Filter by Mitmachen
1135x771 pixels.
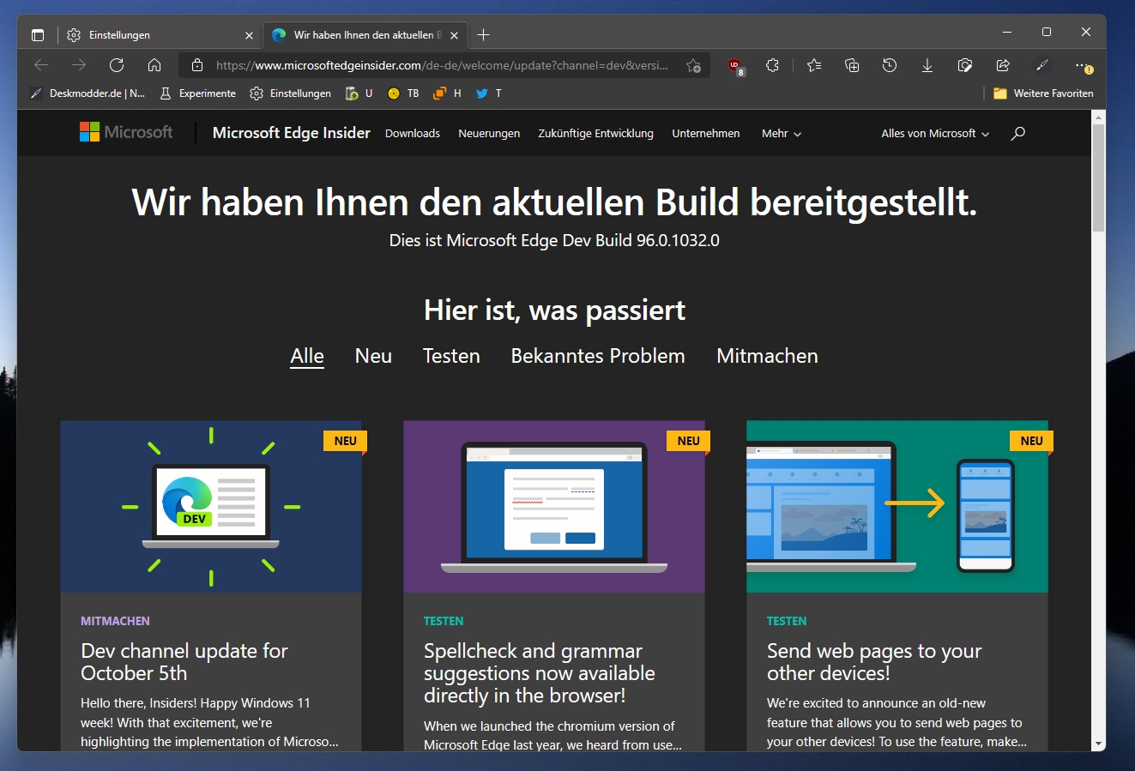(x=767, y=356)
